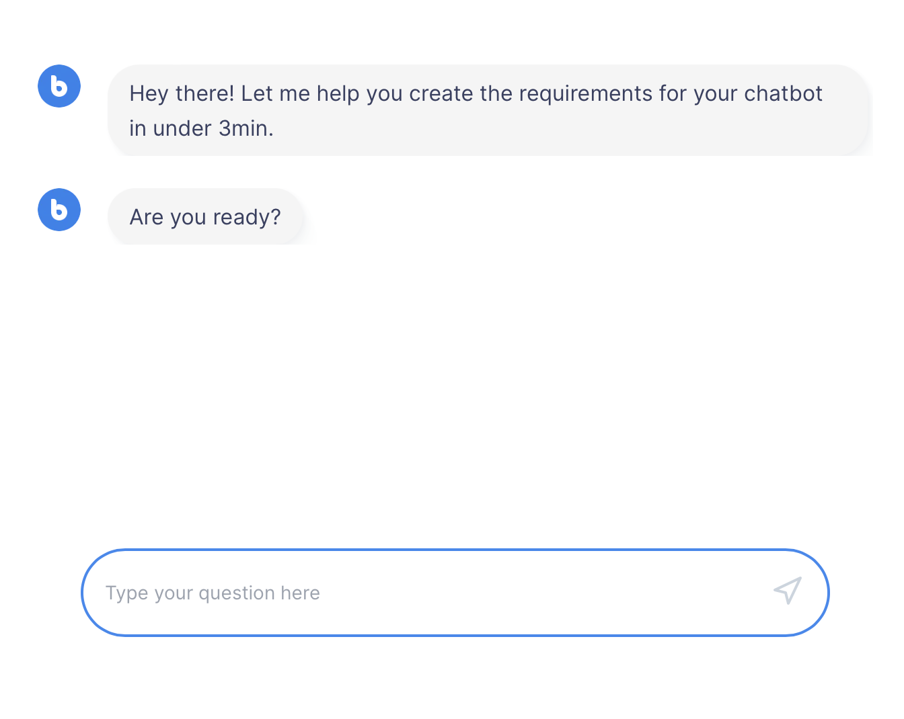Click the word "Are" in the second message

[x=146, y=217]
